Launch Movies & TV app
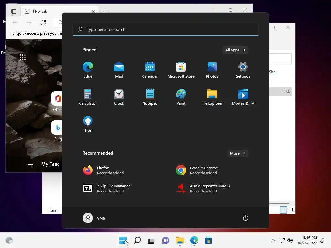Image resolution: width=331 pixels, height=248 pixels. click(x=243, y=97)
